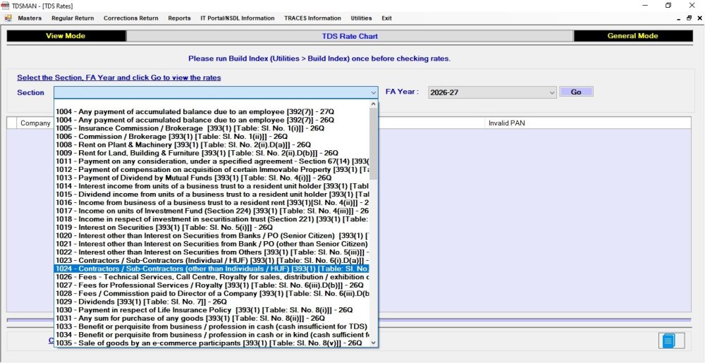Open the TRACES Information menu
This screenshot has height=363, width=705.
tap(312, 18)
